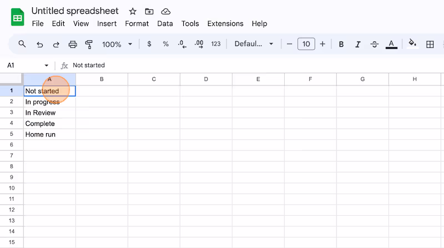Viewport: 444px width, 248px height.
Task: Open the File menu
Action: click(38, 24)
